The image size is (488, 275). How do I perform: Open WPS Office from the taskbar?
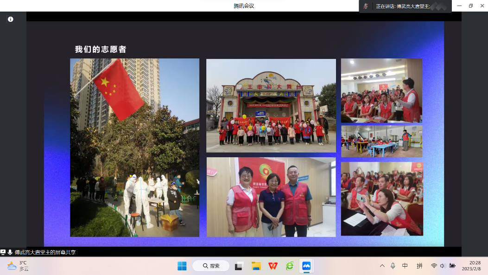click(273, 266)
